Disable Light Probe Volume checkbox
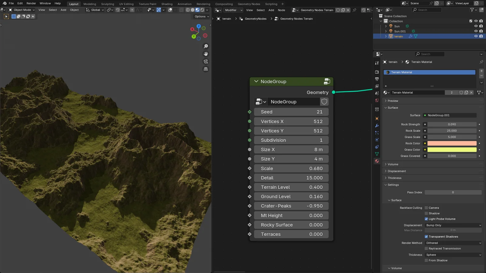The image size is (486, 273). pyautogui.click(x=426, y=219)
